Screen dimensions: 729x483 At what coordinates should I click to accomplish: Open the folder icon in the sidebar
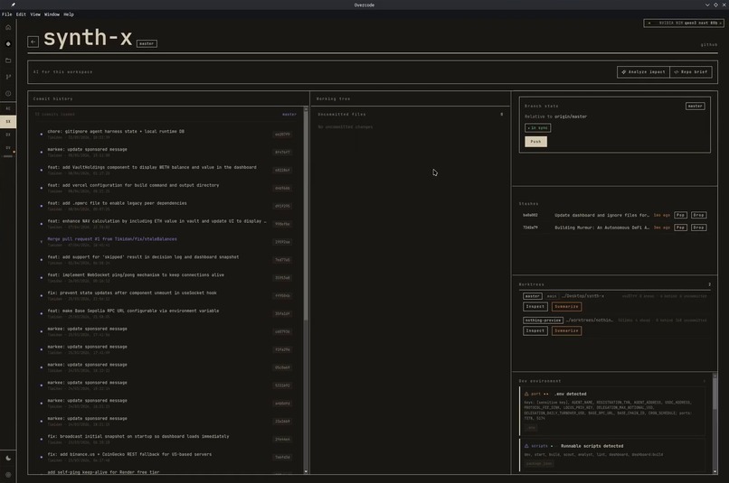[8, 60]
